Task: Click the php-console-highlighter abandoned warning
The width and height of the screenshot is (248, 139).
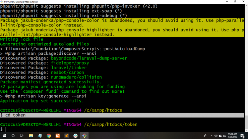Action: coord(122,32)
